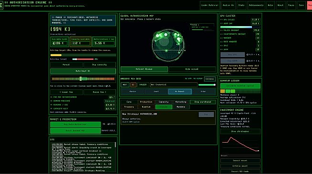The image size is (312, 174).
Task: Click the Next track button
Action: point(125,85)
